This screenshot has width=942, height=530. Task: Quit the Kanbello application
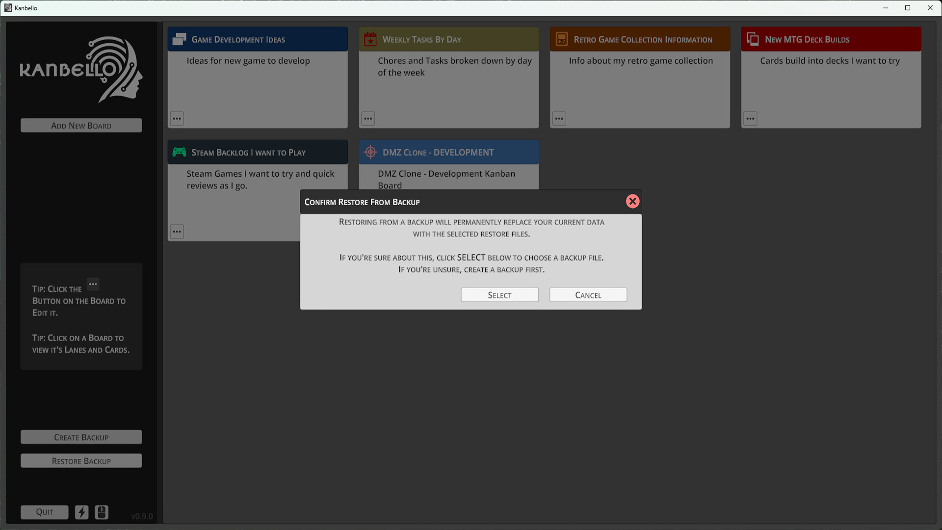[x=44, y=512]
